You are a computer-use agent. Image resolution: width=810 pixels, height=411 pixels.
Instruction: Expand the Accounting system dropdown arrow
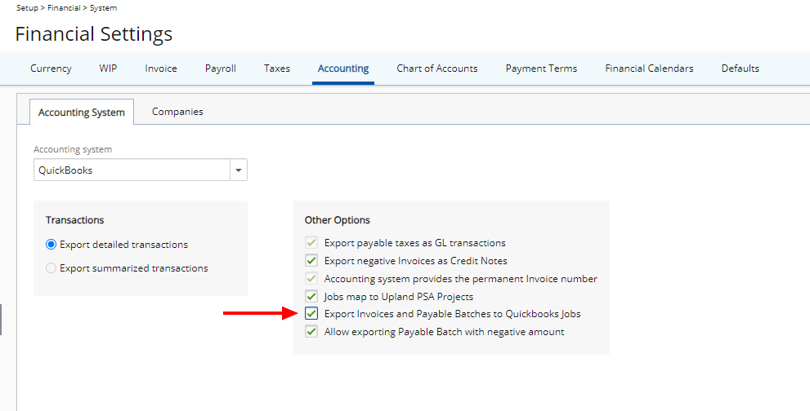[x=239, y=170]
